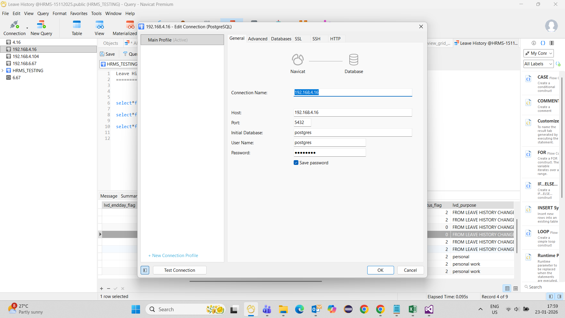565x318 pixels.
Task: Toggle the dialog's profile sidebar icon
Action: pos(145,270)
